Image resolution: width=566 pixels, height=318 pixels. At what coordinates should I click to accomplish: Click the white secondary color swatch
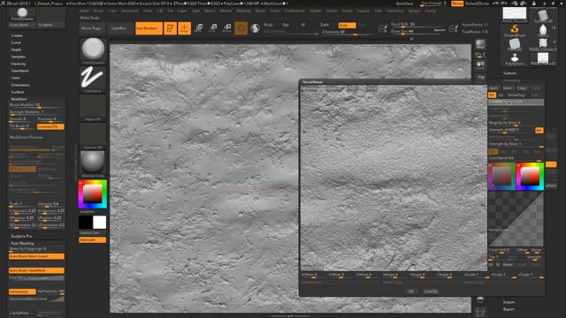point(100,223)
